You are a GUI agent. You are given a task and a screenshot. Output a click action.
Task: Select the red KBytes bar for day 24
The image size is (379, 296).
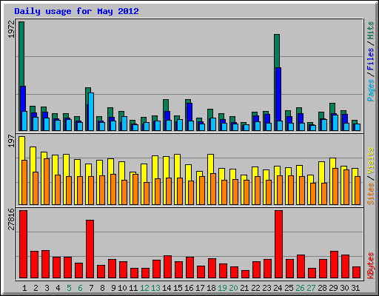279,244
